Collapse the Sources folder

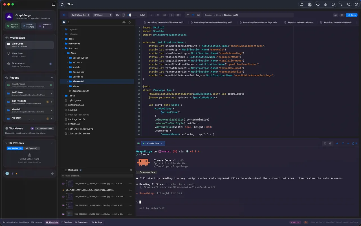click(x=63, y=48)
